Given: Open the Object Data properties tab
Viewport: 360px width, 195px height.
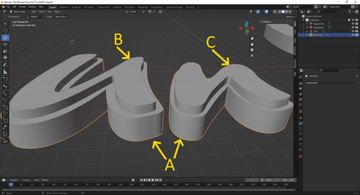Looking at the screenshot, I should pos(300,144).
